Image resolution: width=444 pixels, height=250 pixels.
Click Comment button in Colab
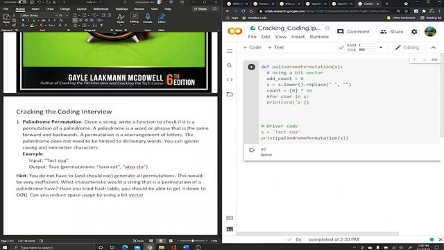click(353, 31)
